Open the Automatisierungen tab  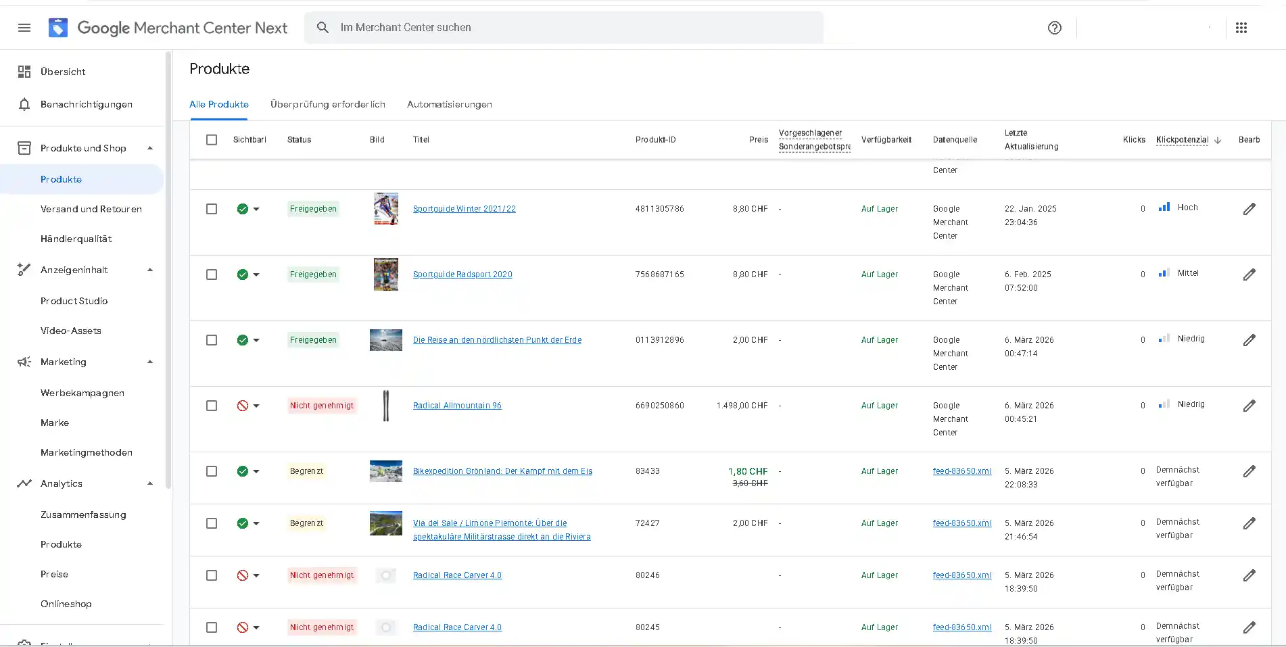coord(449,104)
